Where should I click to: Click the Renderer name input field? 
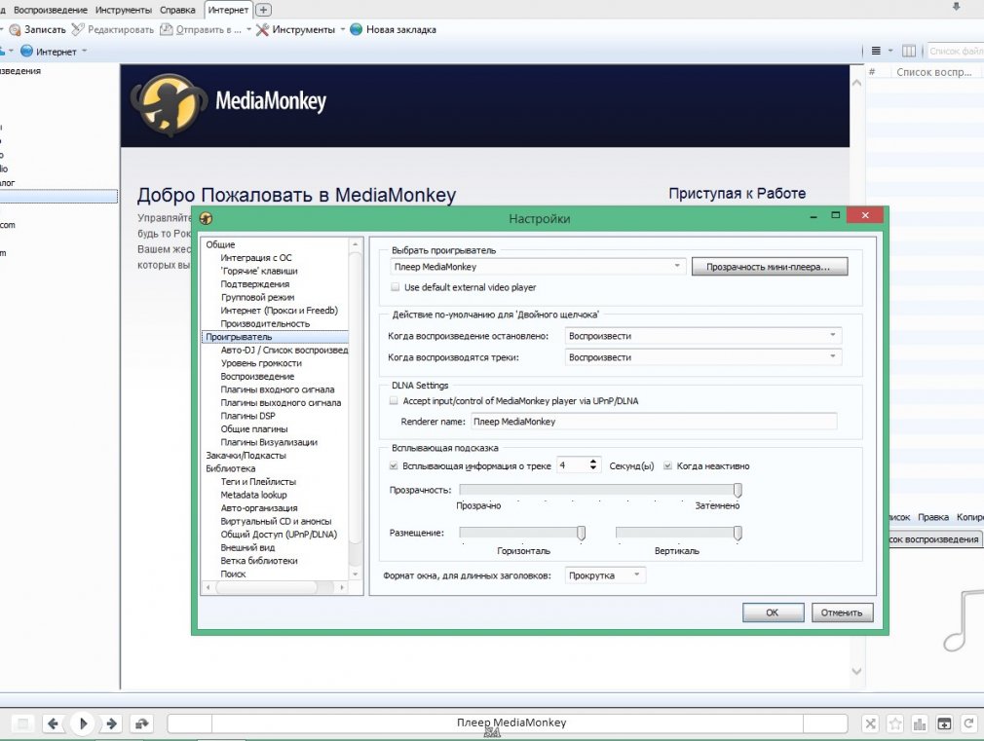coord(654,422)
